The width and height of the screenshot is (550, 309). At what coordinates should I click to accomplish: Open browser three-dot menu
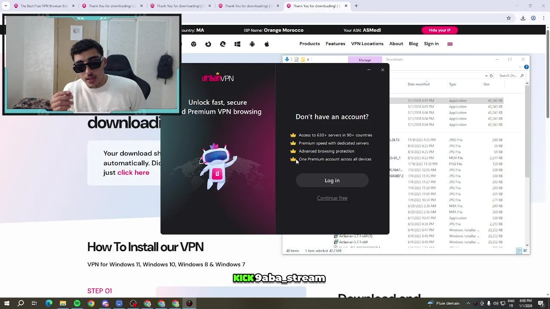[544, 18]
